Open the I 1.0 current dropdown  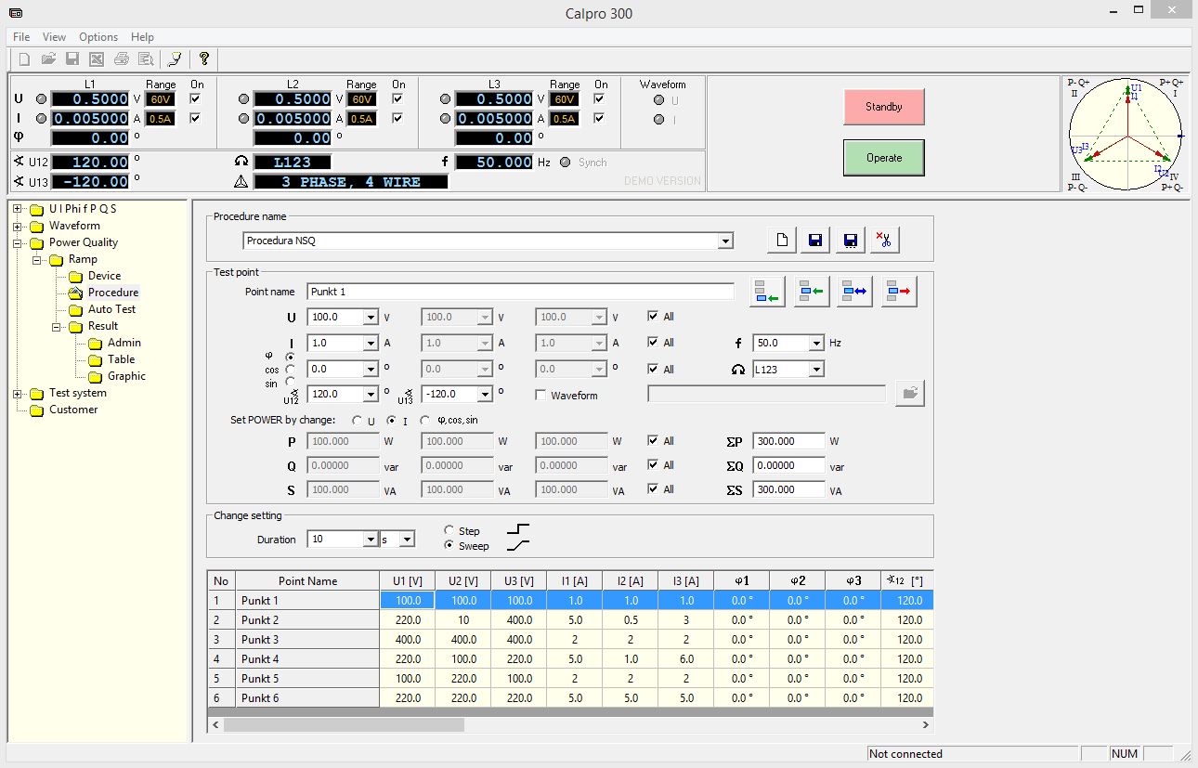tap(371, 344)
